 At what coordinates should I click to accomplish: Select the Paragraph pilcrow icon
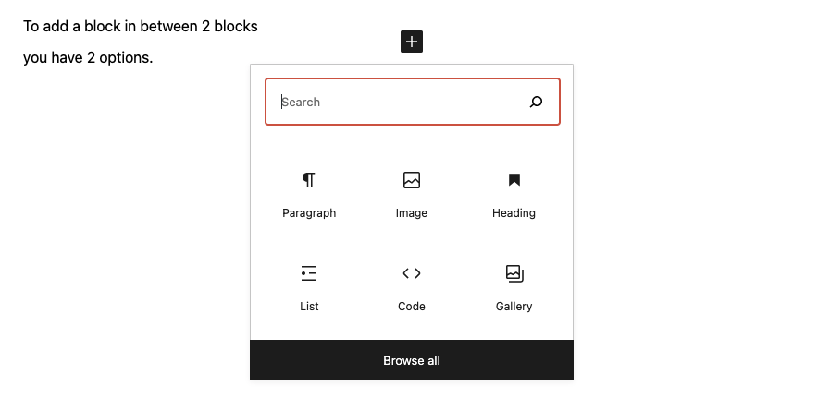[x=309, y=180]
